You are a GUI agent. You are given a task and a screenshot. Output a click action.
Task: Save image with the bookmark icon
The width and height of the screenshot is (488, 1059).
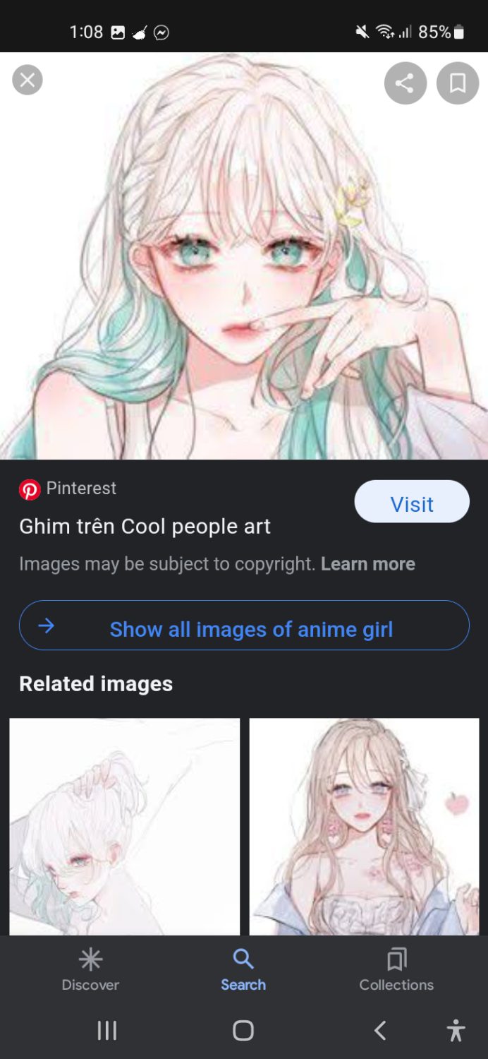(458, 83)
